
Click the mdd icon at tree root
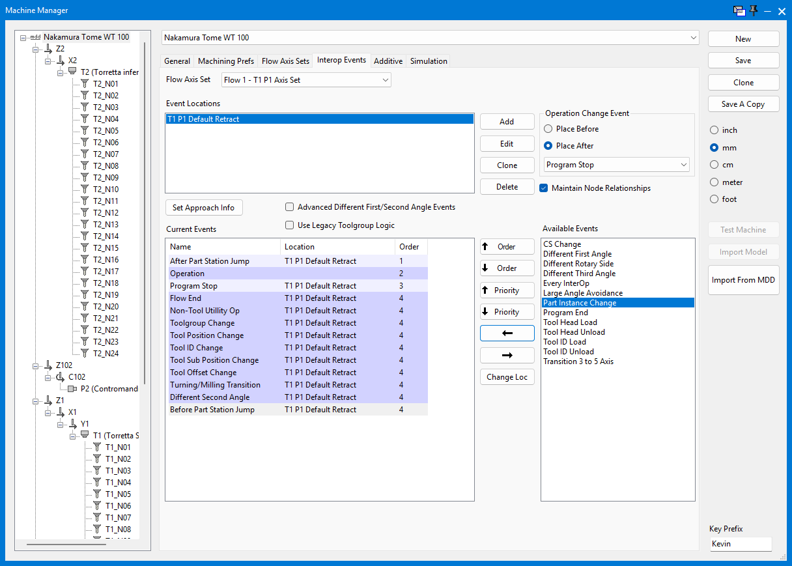pos(35,37)
